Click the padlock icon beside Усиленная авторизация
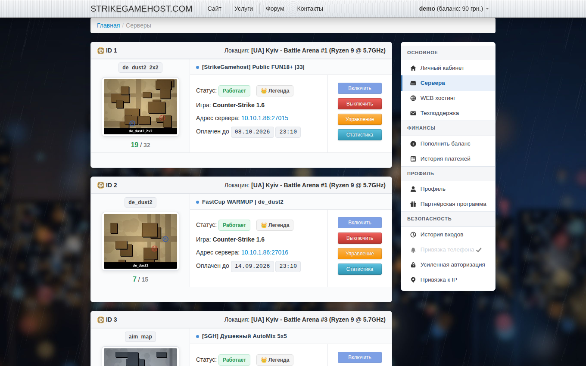The image size is (586, 366). pyautogui.click(x=413, y=265)
